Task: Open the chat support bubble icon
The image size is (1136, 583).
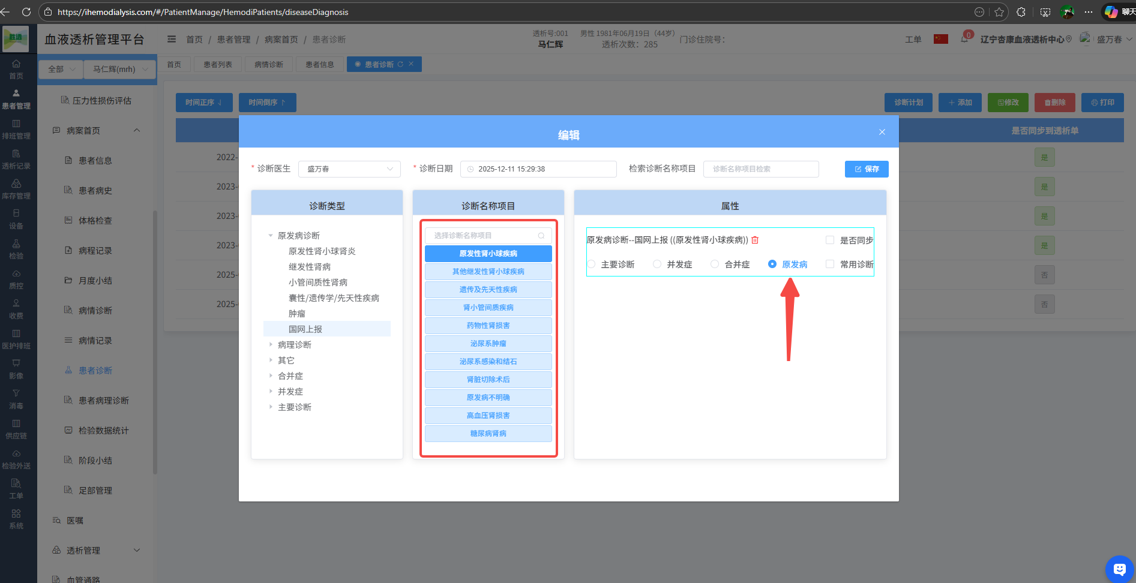Action: [x=1119, y=569]
